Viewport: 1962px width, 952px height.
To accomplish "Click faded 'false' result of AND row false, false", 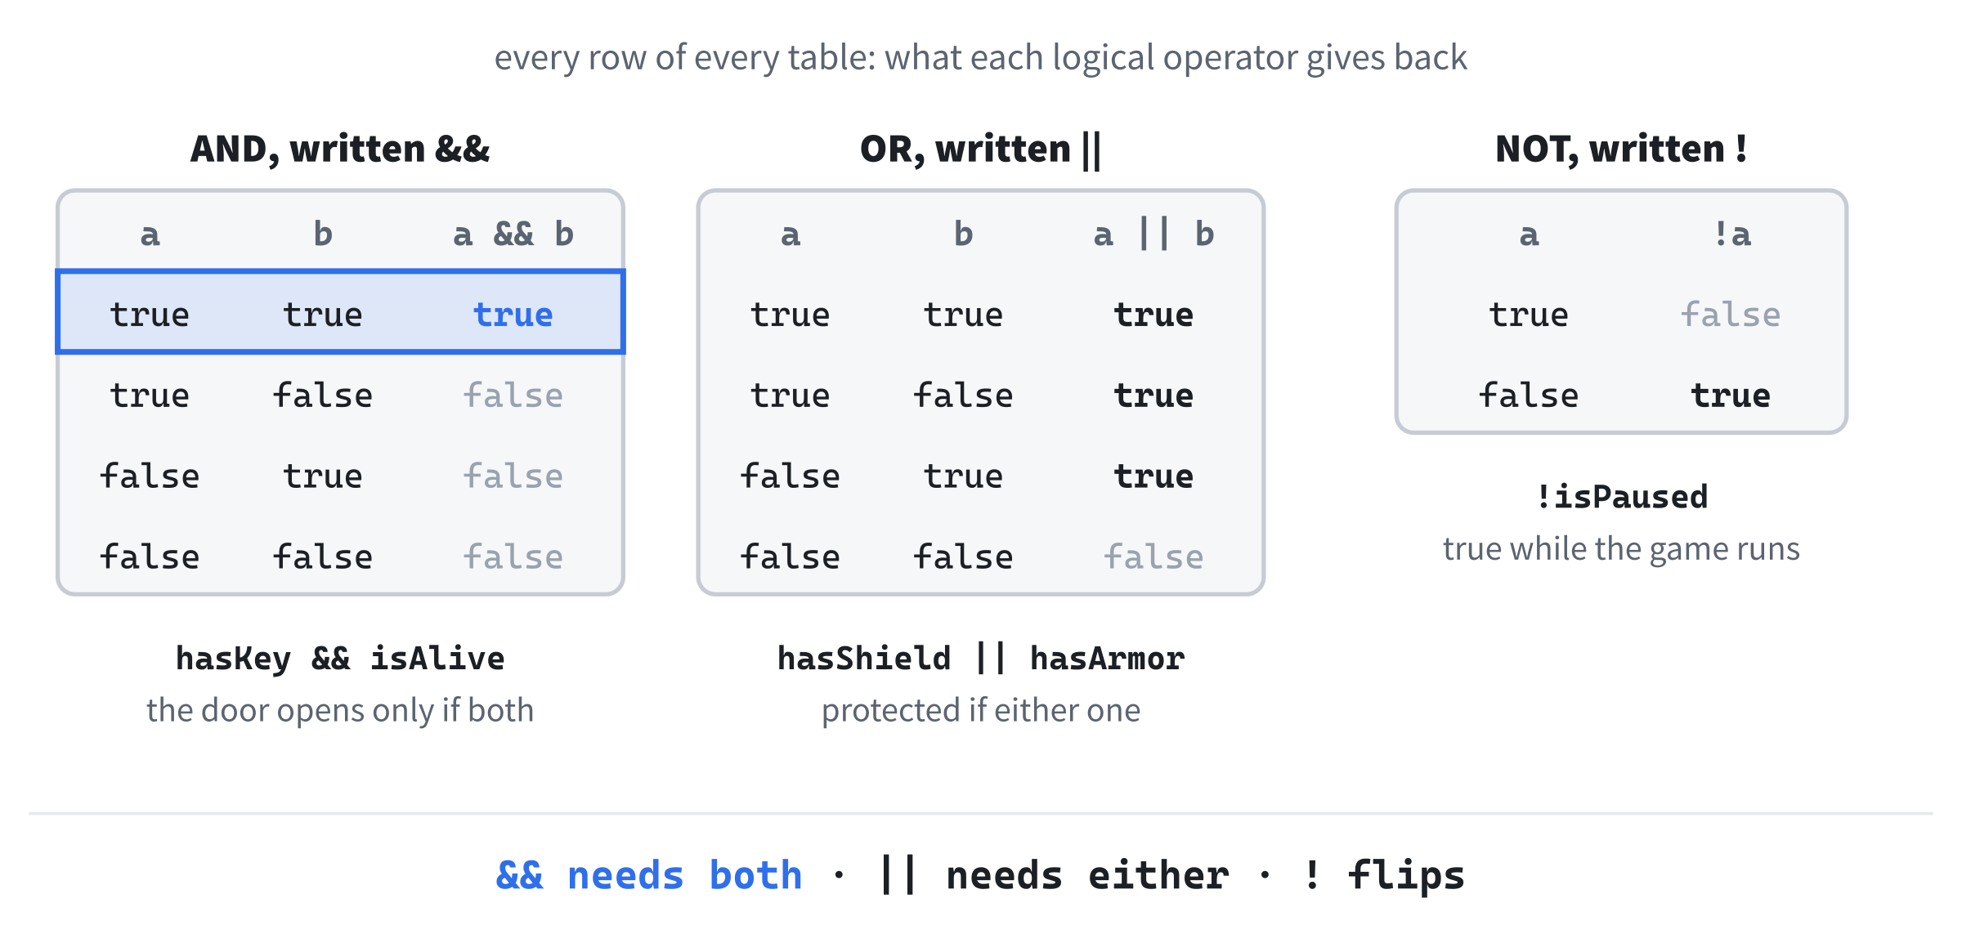I will (513, 557).
